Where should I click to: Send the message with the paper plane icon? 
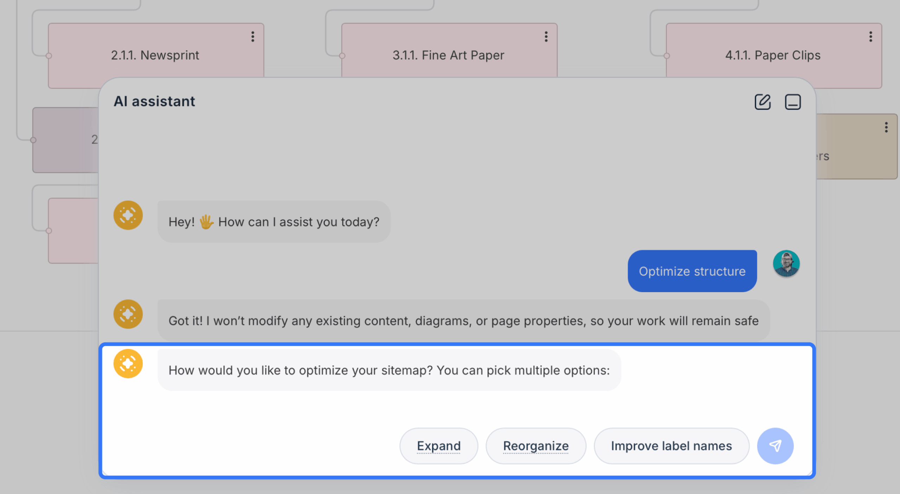click(x=775, y=446)
